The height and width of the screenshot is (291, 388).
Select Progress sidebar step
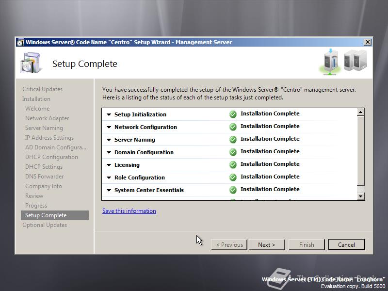36,206
